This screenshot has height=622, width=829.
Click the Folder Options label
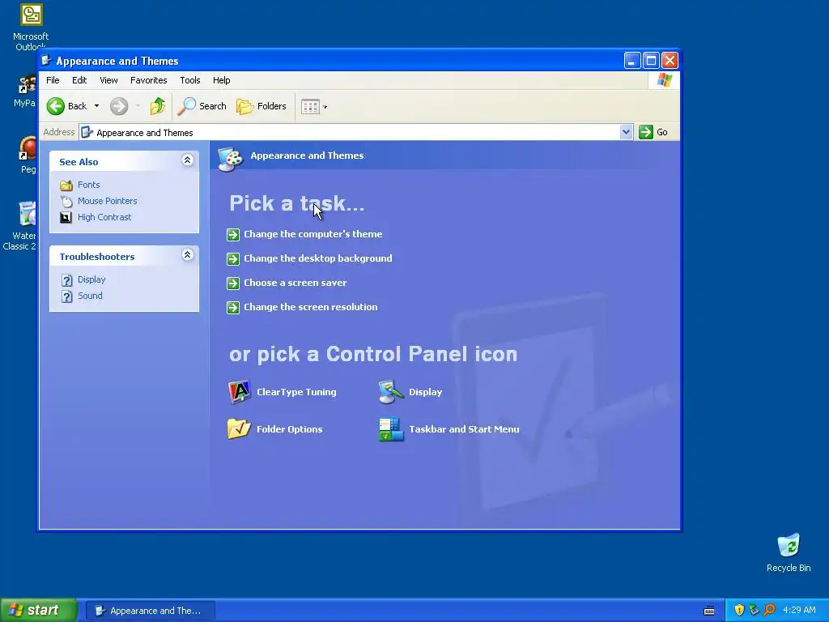coord(289,429)
